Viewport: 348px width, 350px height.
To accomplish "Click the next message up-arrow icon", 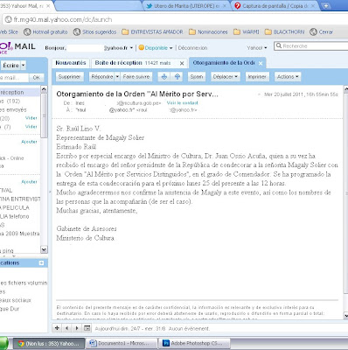I will pyautogui.click(x=177, y=77).
